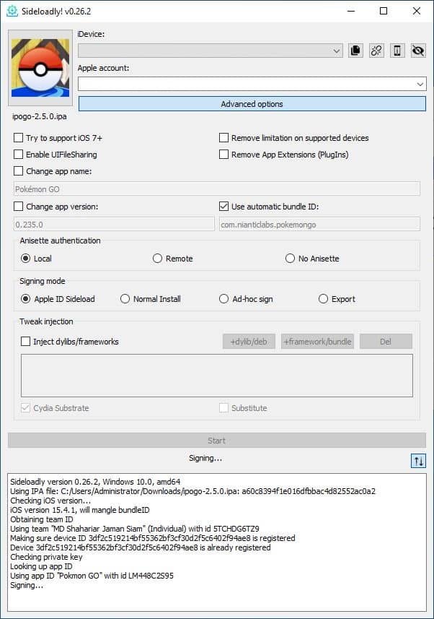Close the Sideloadly window
This screenshot has height=619, width=434.
click(417, 11)
